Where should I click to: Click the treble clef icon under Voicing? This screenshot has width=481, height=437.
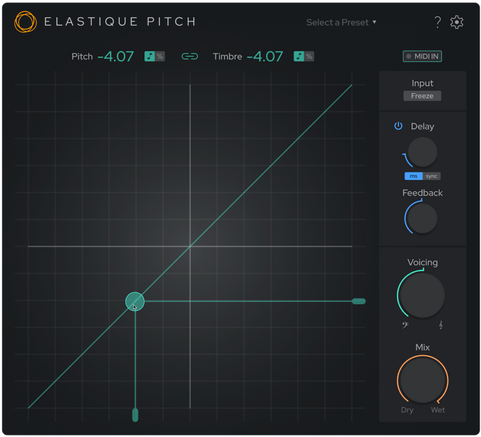tap(440, 325)
